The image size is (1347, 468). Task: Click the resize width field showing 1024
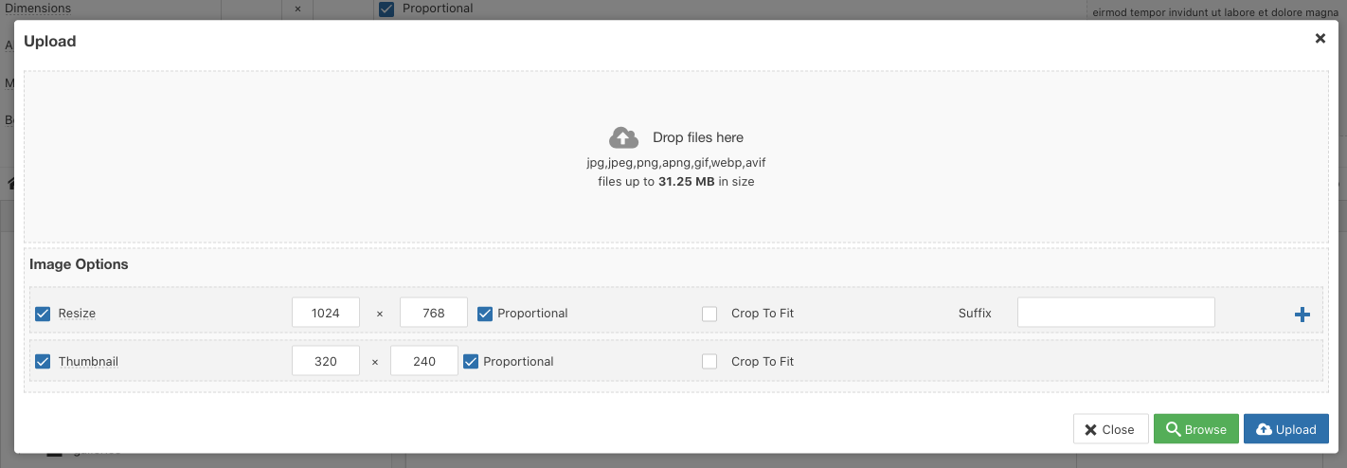tap(326, 313)
